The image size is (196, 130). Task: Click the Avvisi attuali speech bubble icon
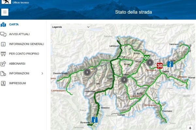(x=3, y=34)
